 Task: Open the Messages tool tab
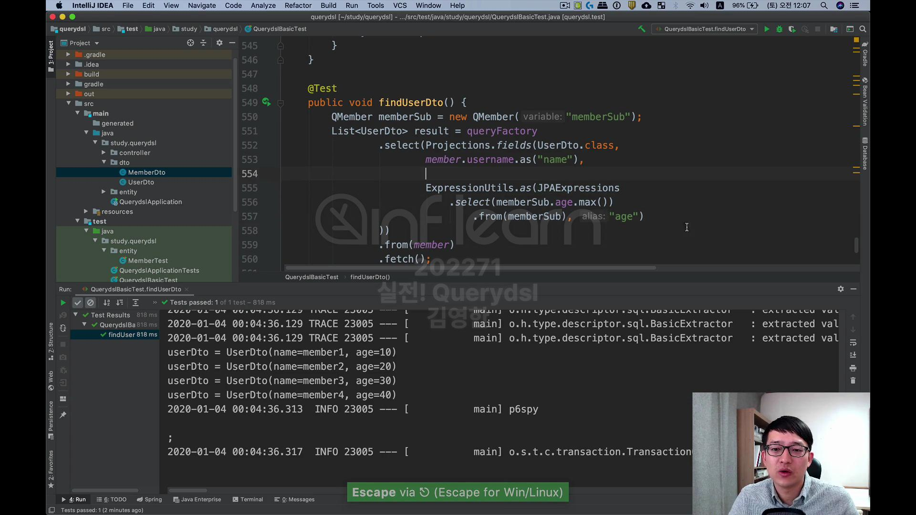point(294,499)
